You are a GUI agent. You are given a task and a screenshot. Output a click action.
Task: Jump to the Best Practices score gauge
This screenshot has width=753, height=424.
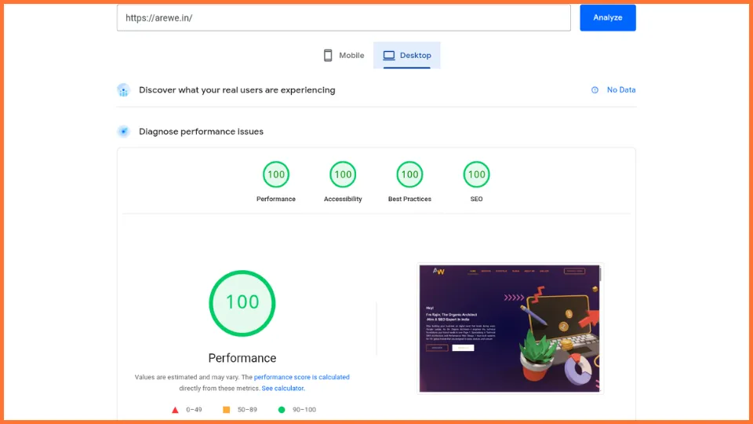pos(409,174)
